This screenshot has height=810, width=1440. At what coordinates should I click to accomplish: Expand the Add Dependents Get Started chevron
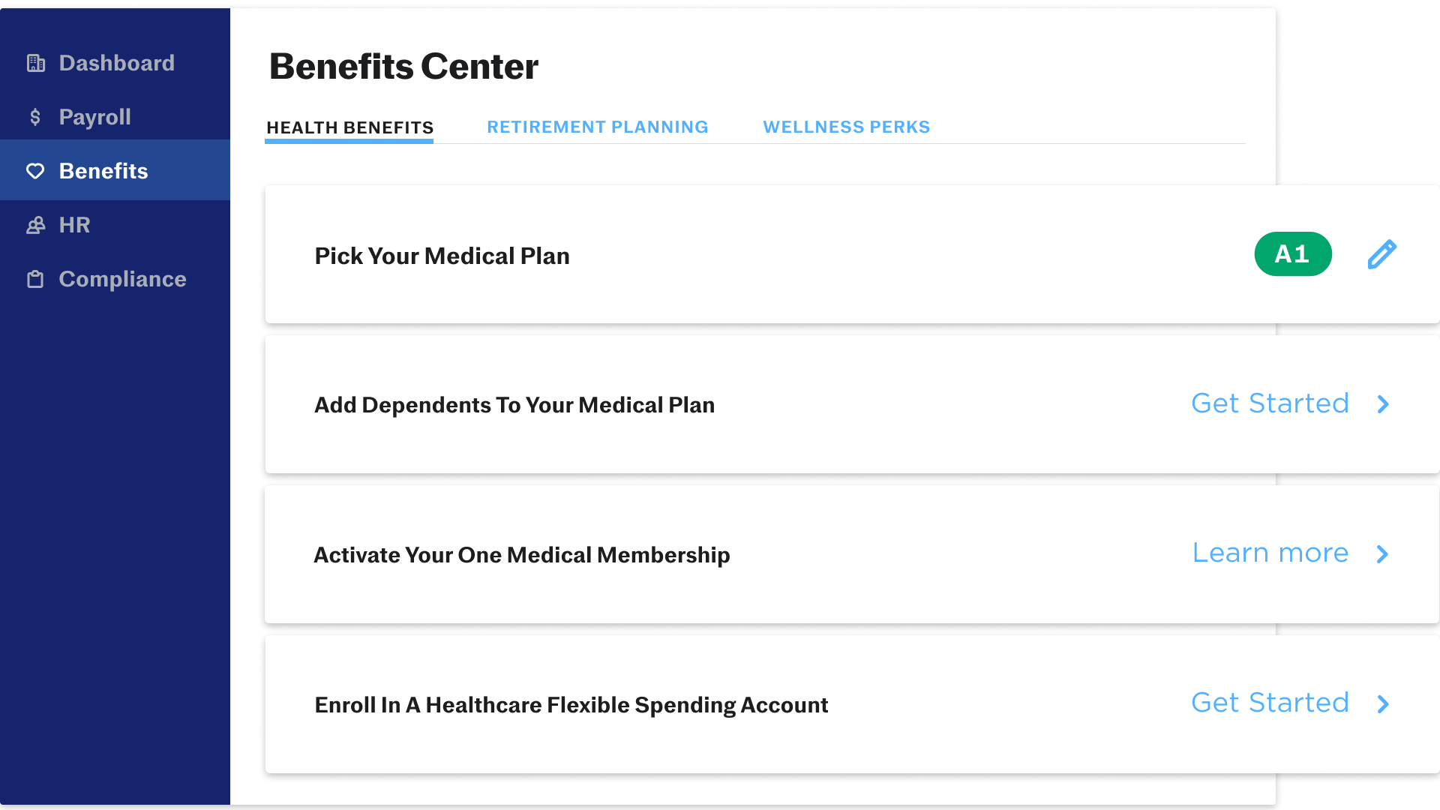coord(1383,405)
